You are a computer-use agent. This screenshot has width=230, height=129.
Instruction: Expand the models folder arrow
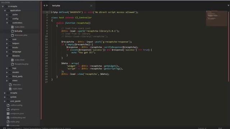7,72
